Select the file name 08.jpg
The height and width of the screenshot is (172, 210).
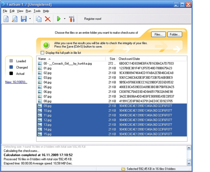pos(47,101)
